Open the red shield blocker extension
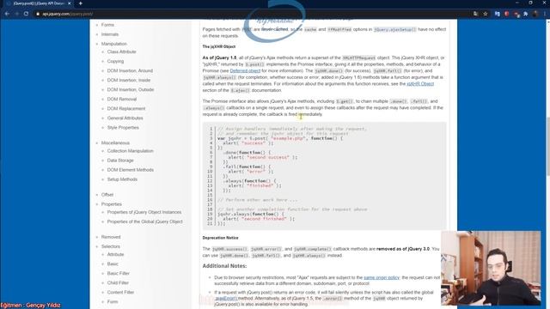The image size is (550, 309). pos(507,14)
